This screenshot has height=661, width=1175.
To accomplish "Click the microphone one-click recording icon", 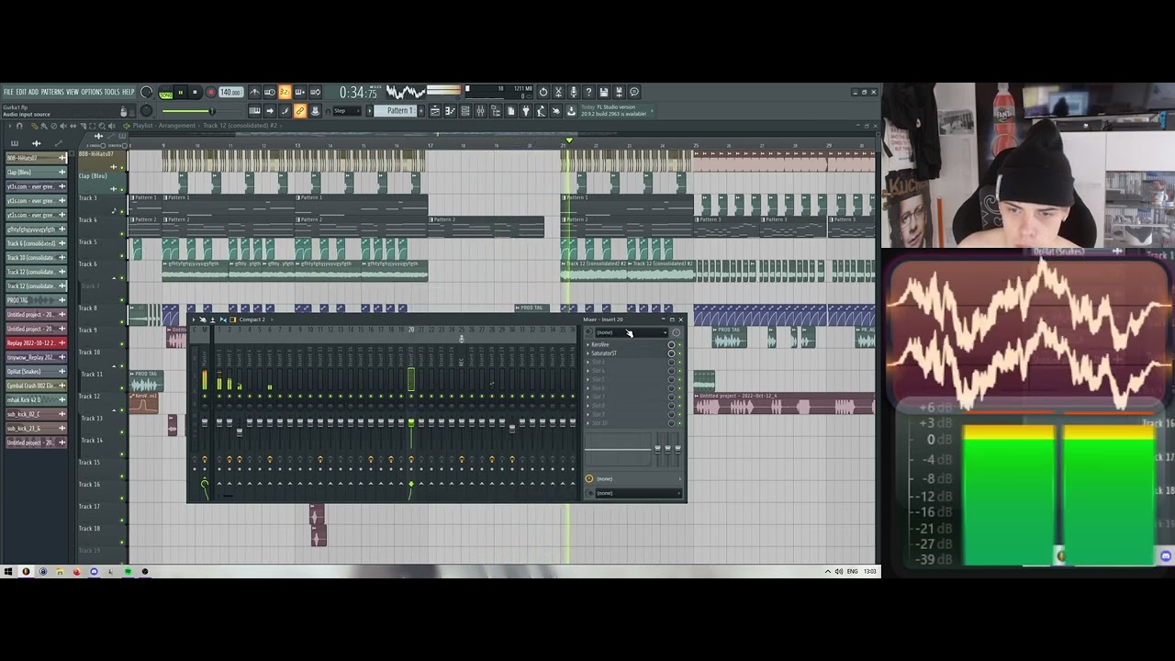I will (574, 92).
